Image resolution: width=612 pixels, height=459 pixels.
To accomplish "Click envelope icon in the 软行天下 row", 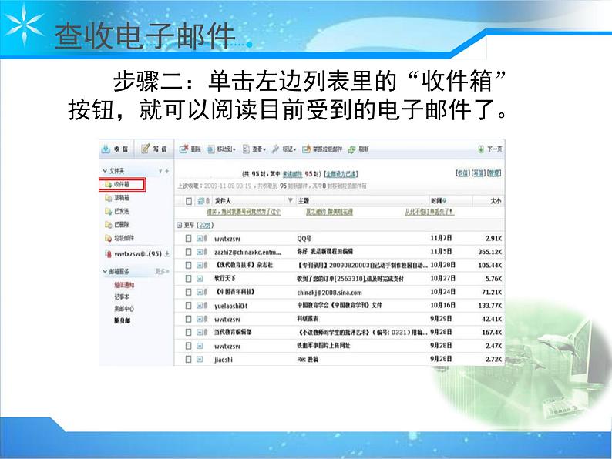I will click(x=200, y=279).
